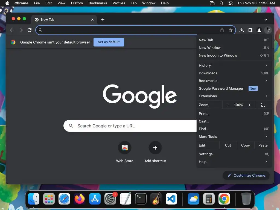Decrease zoom with the minus button
This screenshot has height=210, width=280.
coord(227,105)
